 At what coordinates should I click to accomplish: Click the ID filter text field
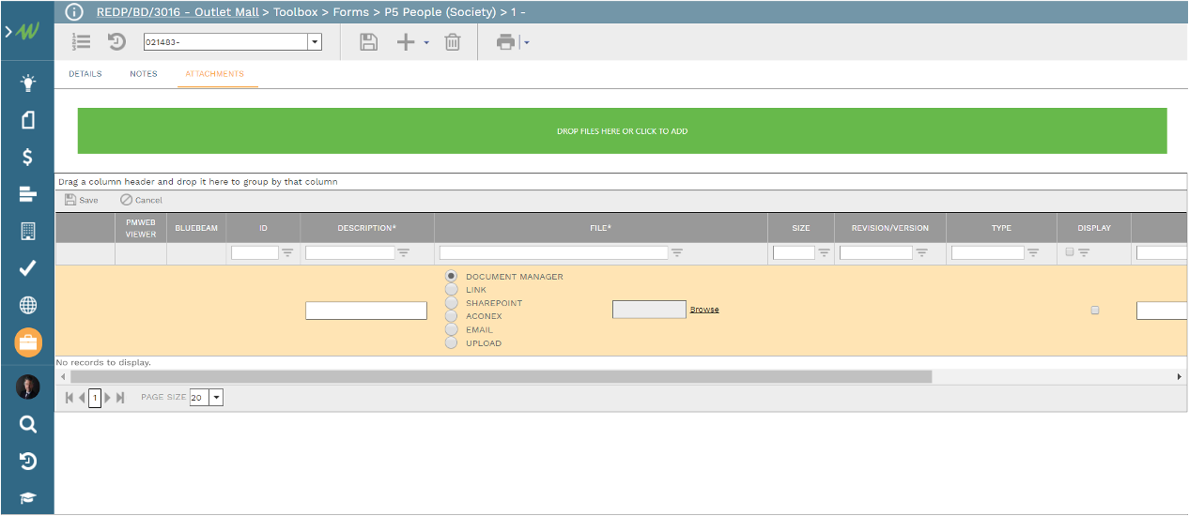255,252
